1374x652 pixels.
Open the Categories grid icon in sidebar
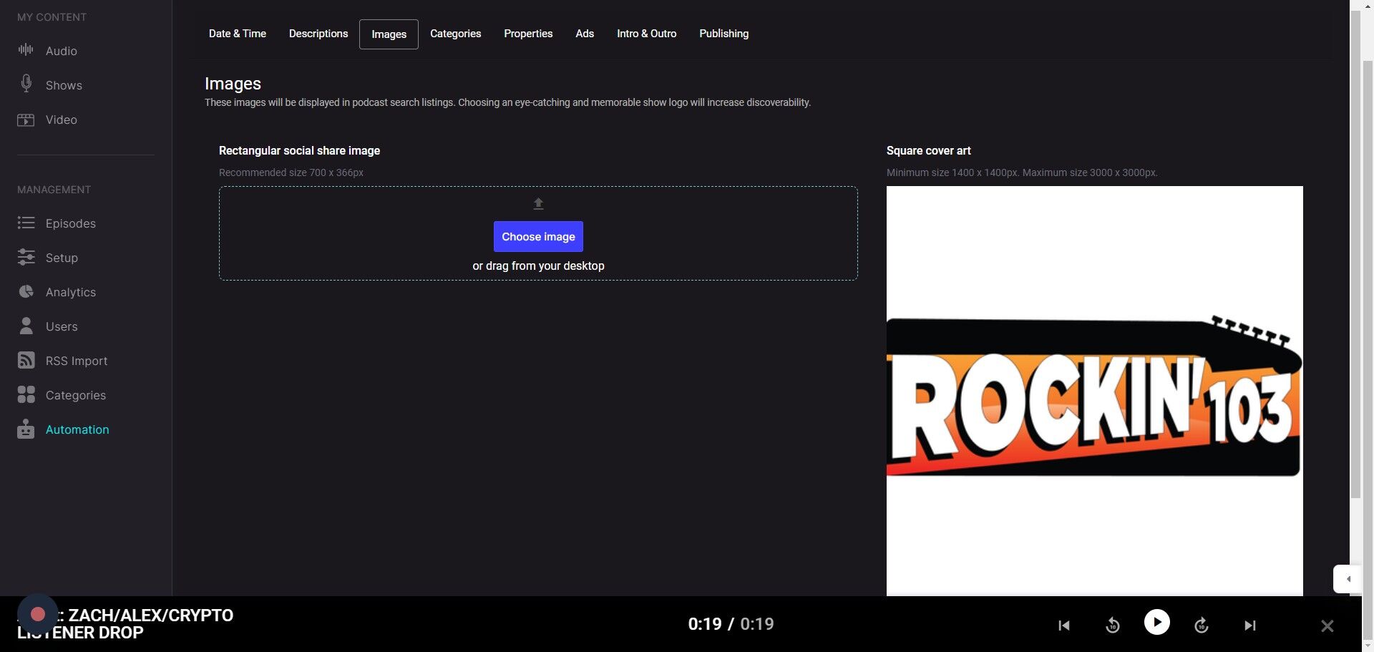(x=26, y=395)
